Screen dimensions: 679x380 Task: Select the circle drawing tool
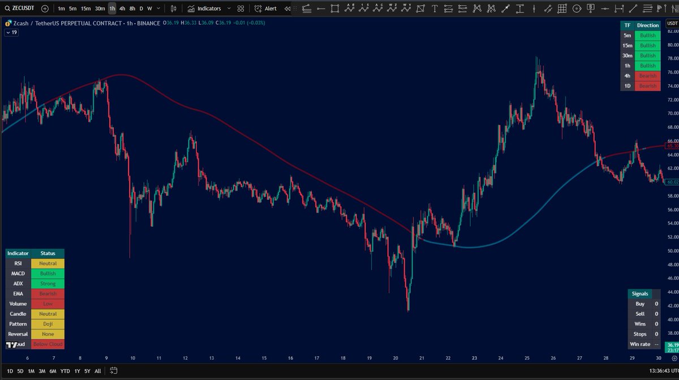tap(577, 8)
